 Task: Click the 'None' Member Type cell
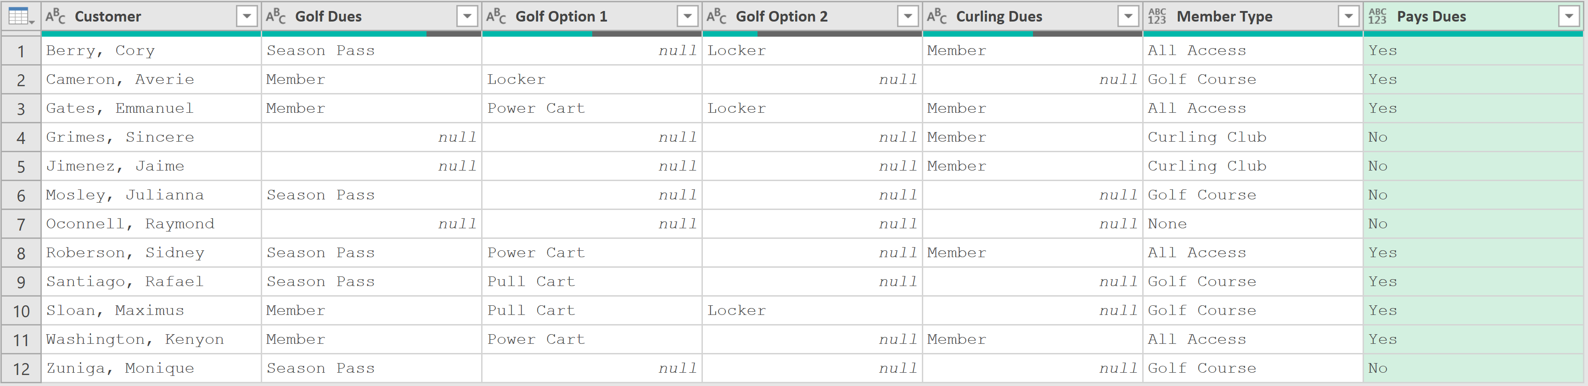(x=1167, y=224)
